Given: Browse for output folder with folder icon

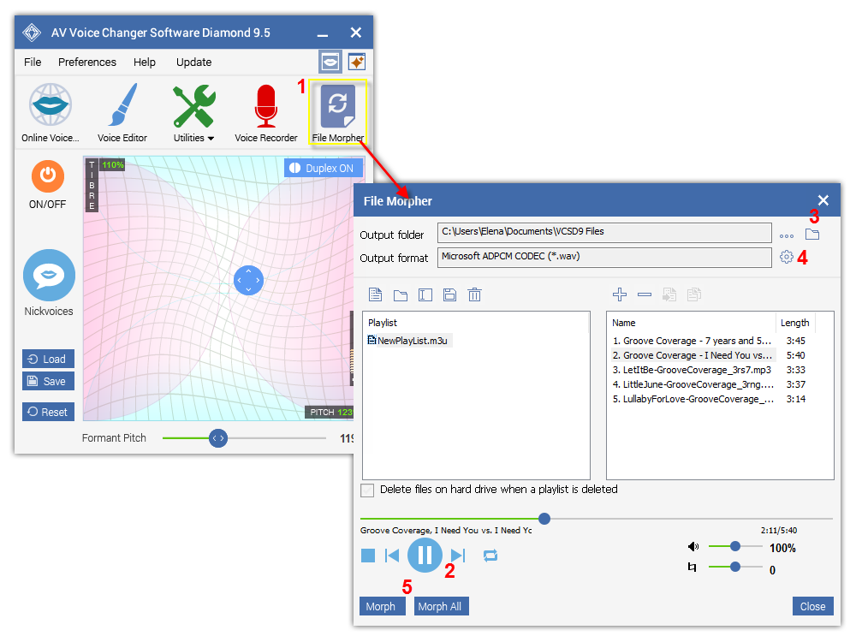Looking at the screenshot, I should (x=812, y=235).
